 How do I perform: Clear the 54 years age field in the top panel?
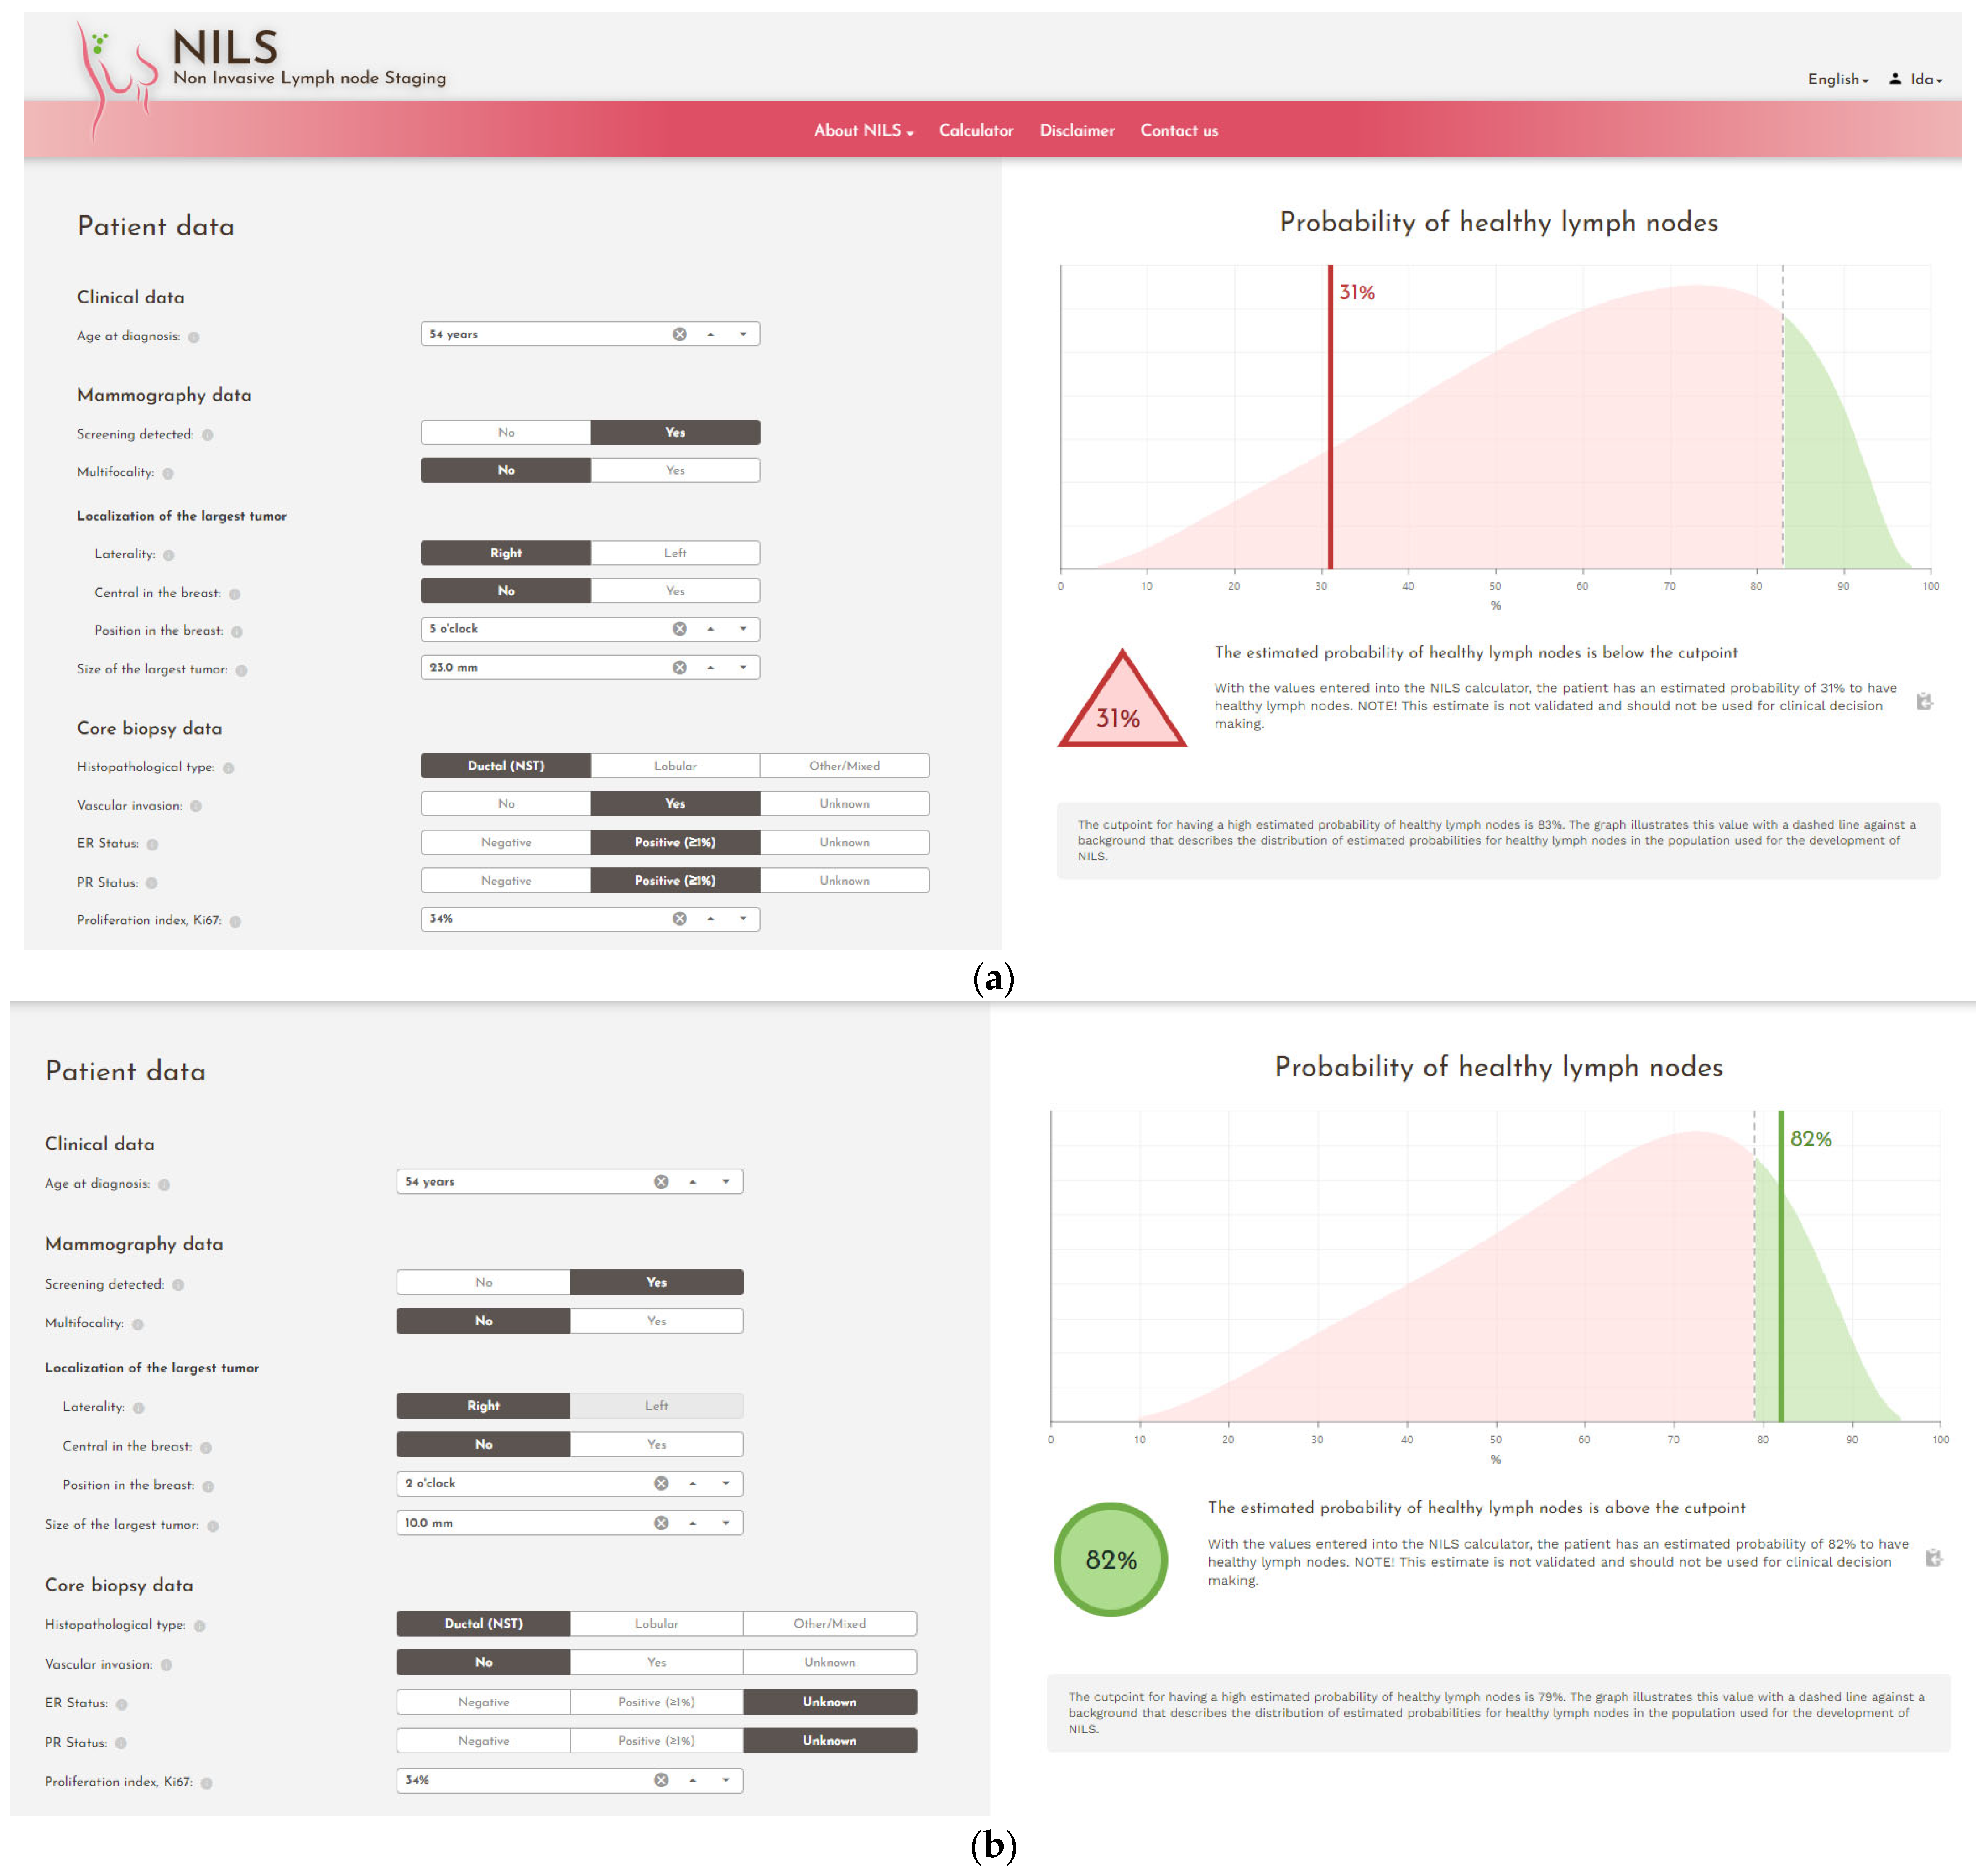[679, 334]
